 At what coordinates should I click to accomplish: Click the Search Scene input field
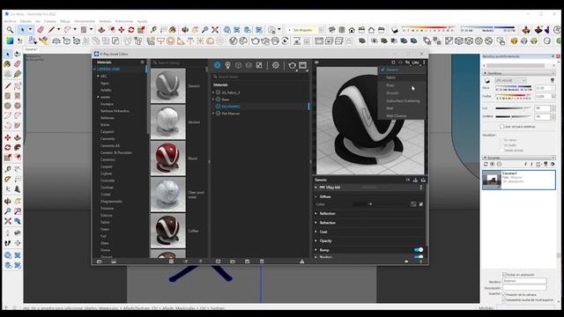pyautogui.click(x=260, y=77)
